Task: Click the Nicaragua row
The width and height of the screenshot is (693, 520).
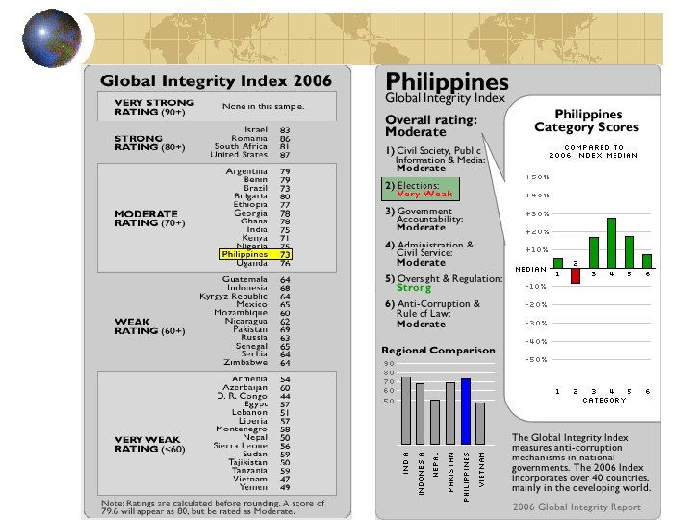Action: 258,321
